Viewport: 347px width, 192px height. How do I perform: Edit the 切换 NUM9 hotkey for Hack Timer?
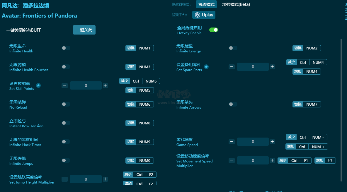[140, 142]
